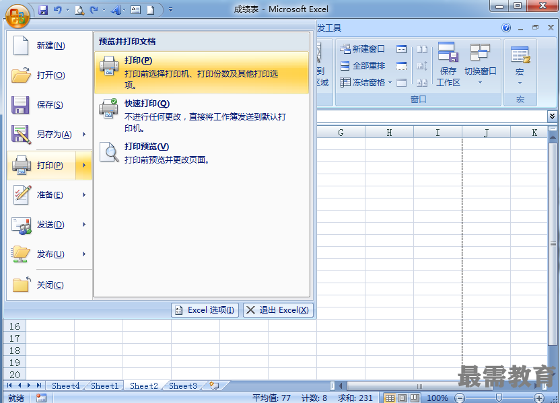The width and height of the screenshot is (560, 403).
Task: Select 发送(D) in the Office menu
Action: (42, 225)
